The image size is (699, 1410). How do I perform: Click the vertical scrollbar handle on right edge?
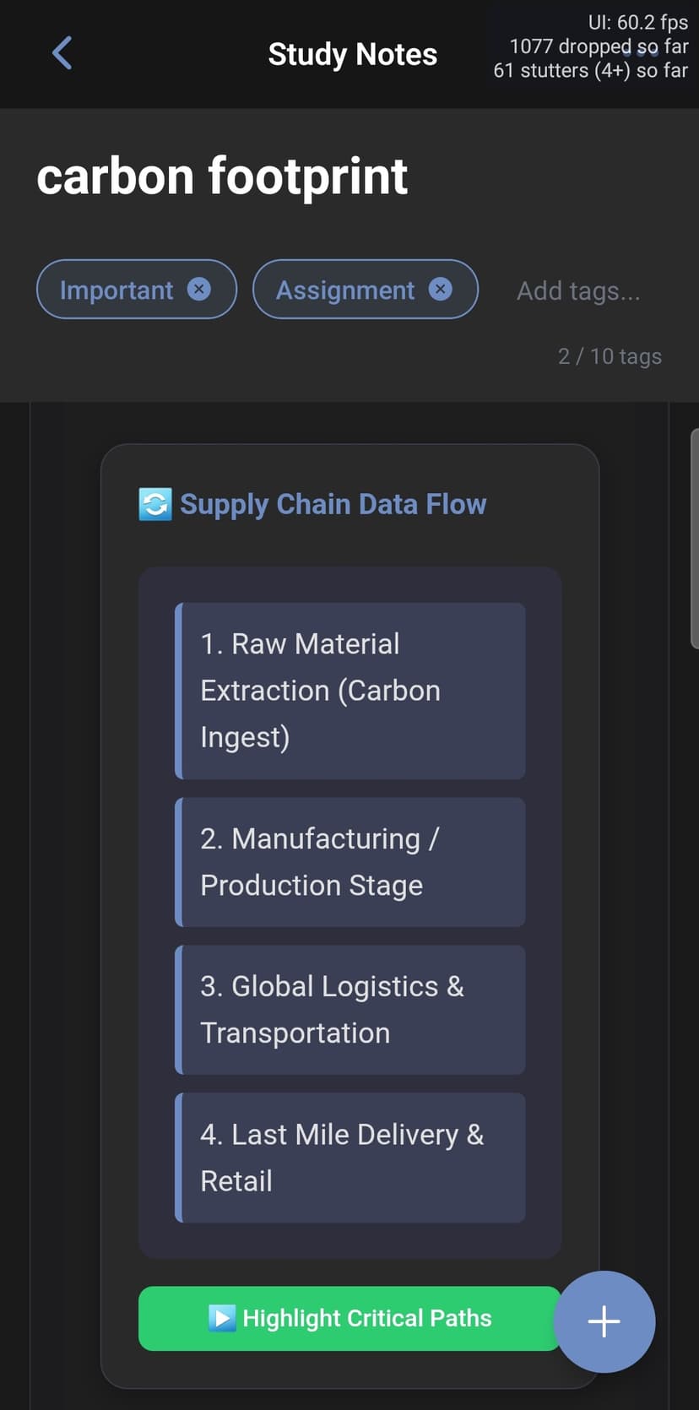point(694,539)
